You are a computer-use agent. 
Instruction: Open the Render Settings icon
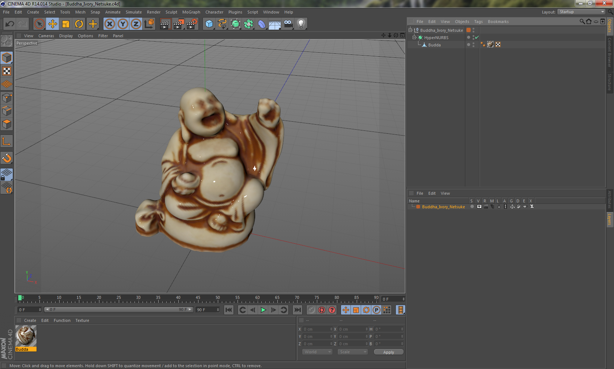coord(192,24)
